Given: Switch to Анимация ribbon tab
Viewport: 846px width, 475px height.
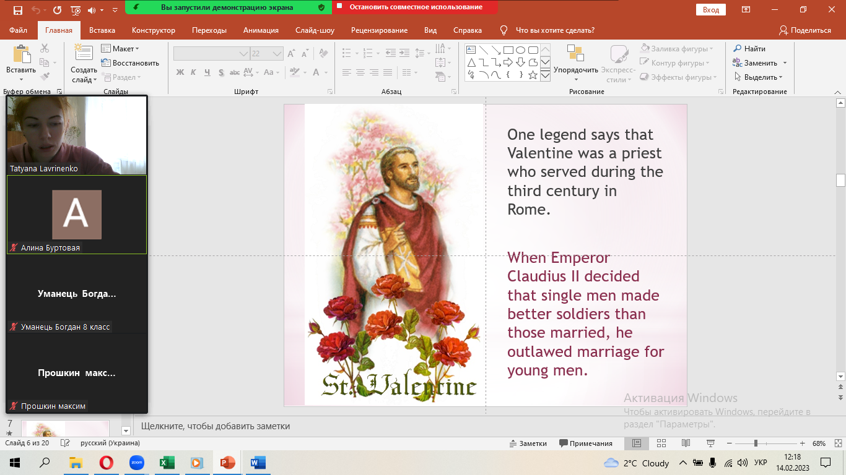Looking at the screenshot, I should (x=261, y=30).
